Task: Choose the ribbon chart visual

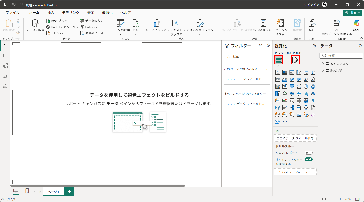Action: click(x=278, y=86)
